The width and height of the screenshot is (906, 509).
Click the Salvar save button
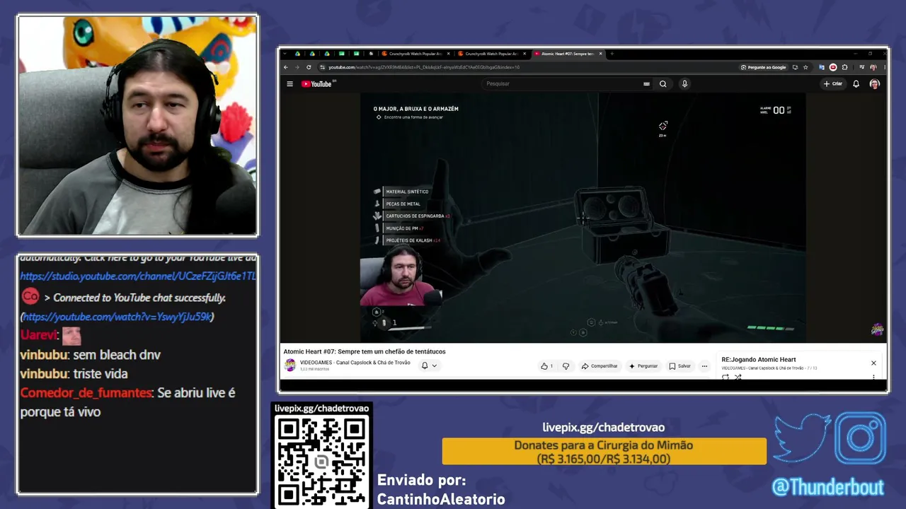[x=679, y=366]
